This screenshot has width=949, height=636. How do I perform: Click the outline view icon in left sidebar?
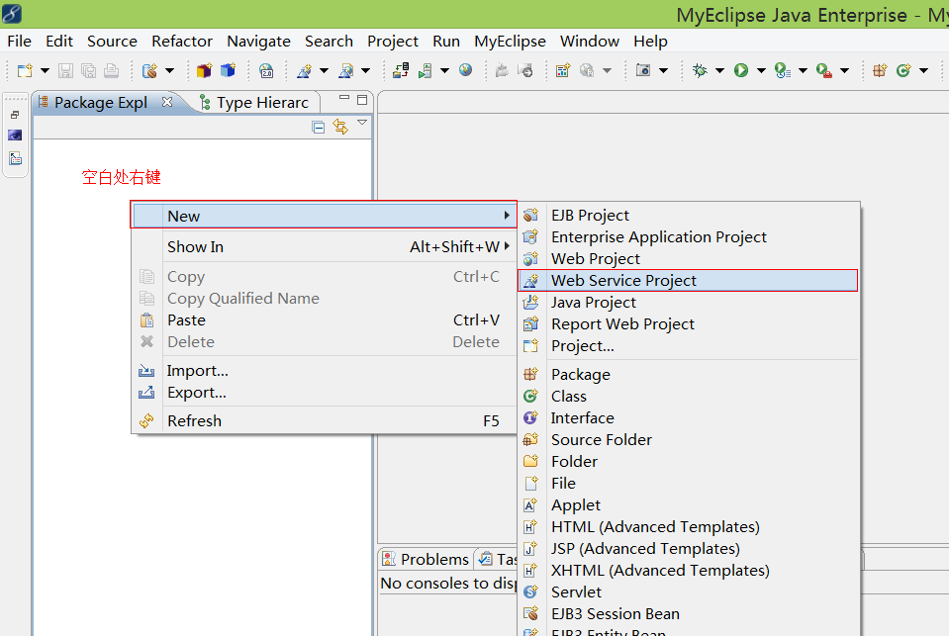point(15,158)
